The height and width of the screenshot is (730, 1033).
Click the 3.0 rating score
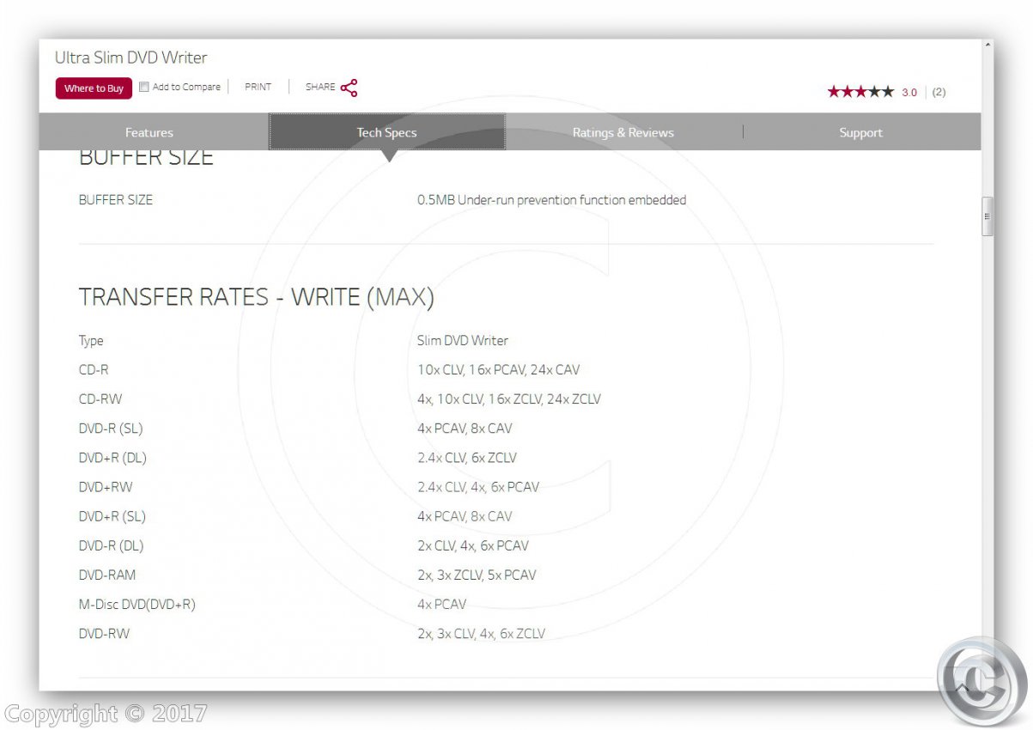[909, 92]
